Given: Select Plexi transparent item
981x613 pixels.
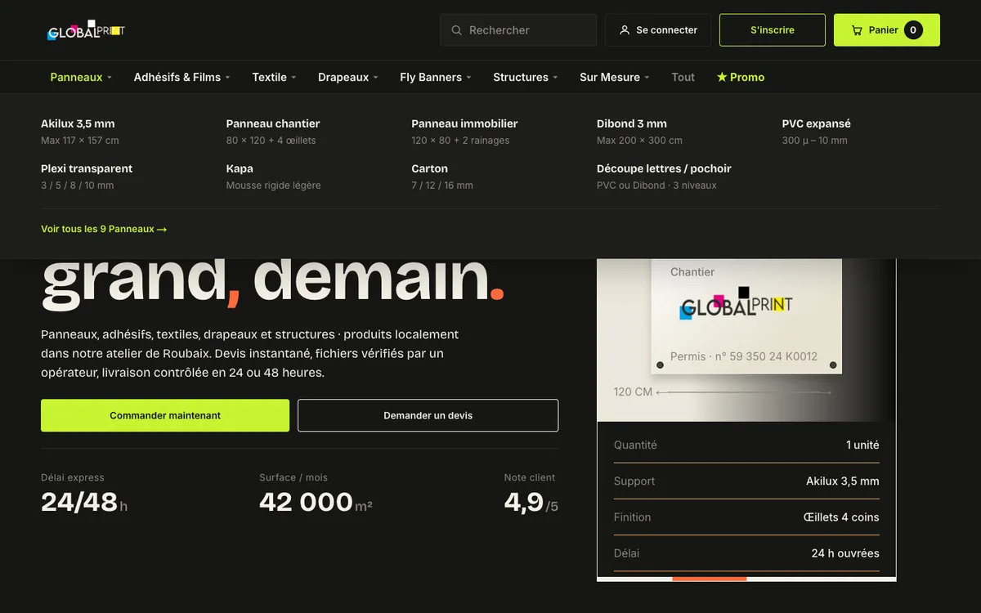Looking at the screenshot, I should click(87, 177).
